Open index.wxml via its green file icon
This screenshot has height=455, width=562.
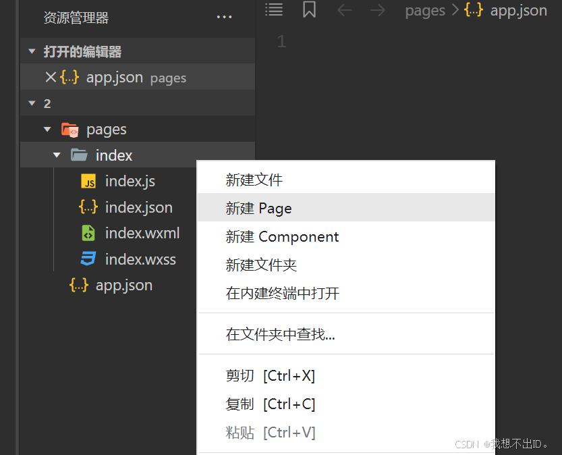point(90,232)
